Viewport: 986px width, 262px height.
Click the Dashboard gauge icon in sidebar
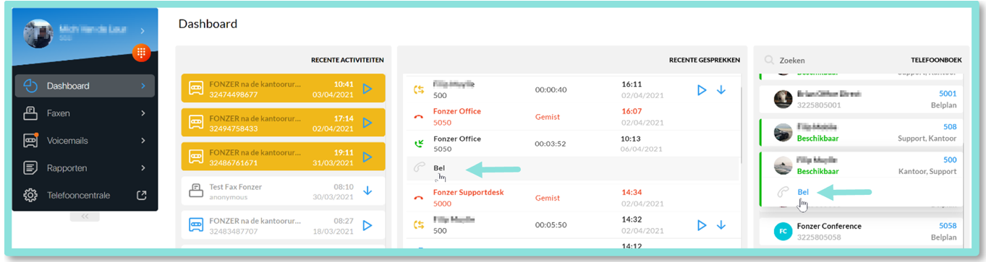(x=30, y=86)
